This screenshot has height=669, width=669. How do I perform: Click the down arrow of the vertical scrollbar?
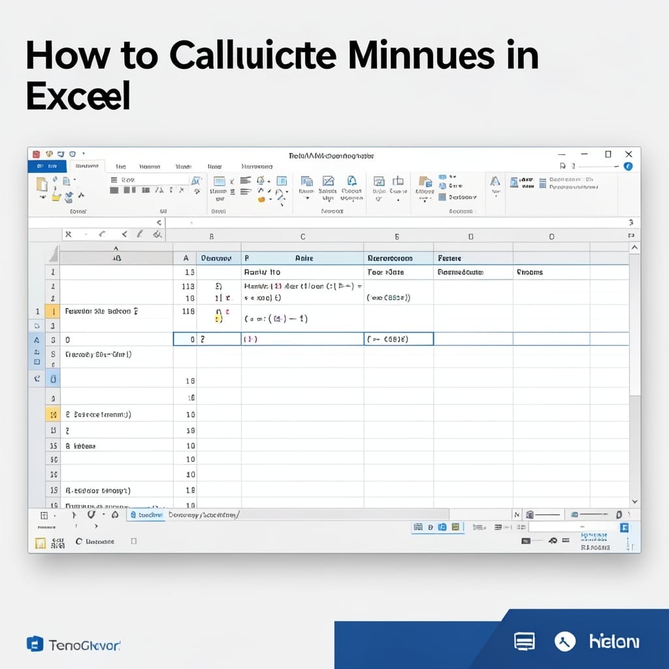click(634, 502)
